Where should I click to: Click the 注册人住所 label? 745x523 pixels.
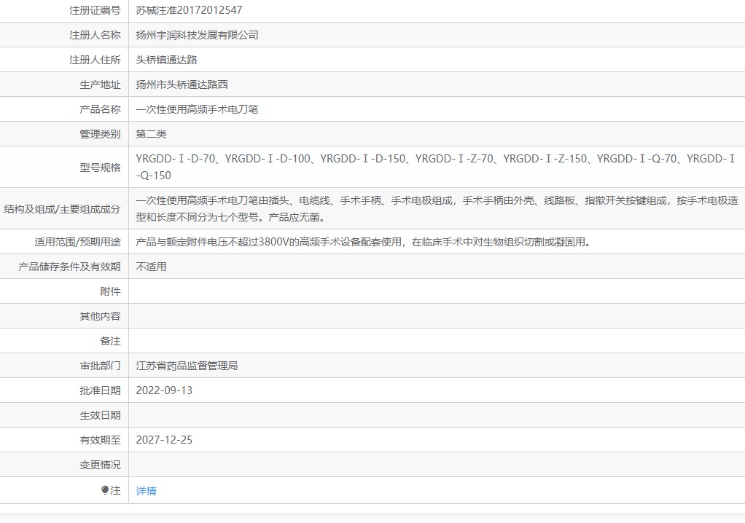tap(95, 59)
